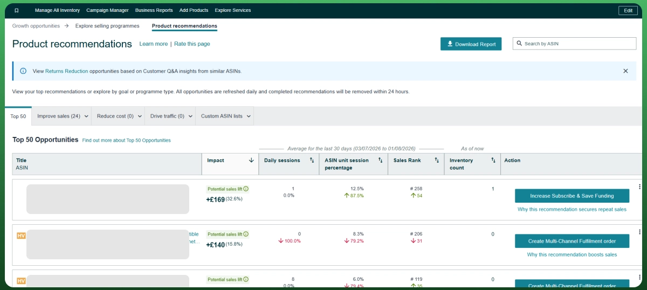The image size is (647, 290).
Task: Open Manage All Inventory in the top menu
Action: [x=57, y=10]
